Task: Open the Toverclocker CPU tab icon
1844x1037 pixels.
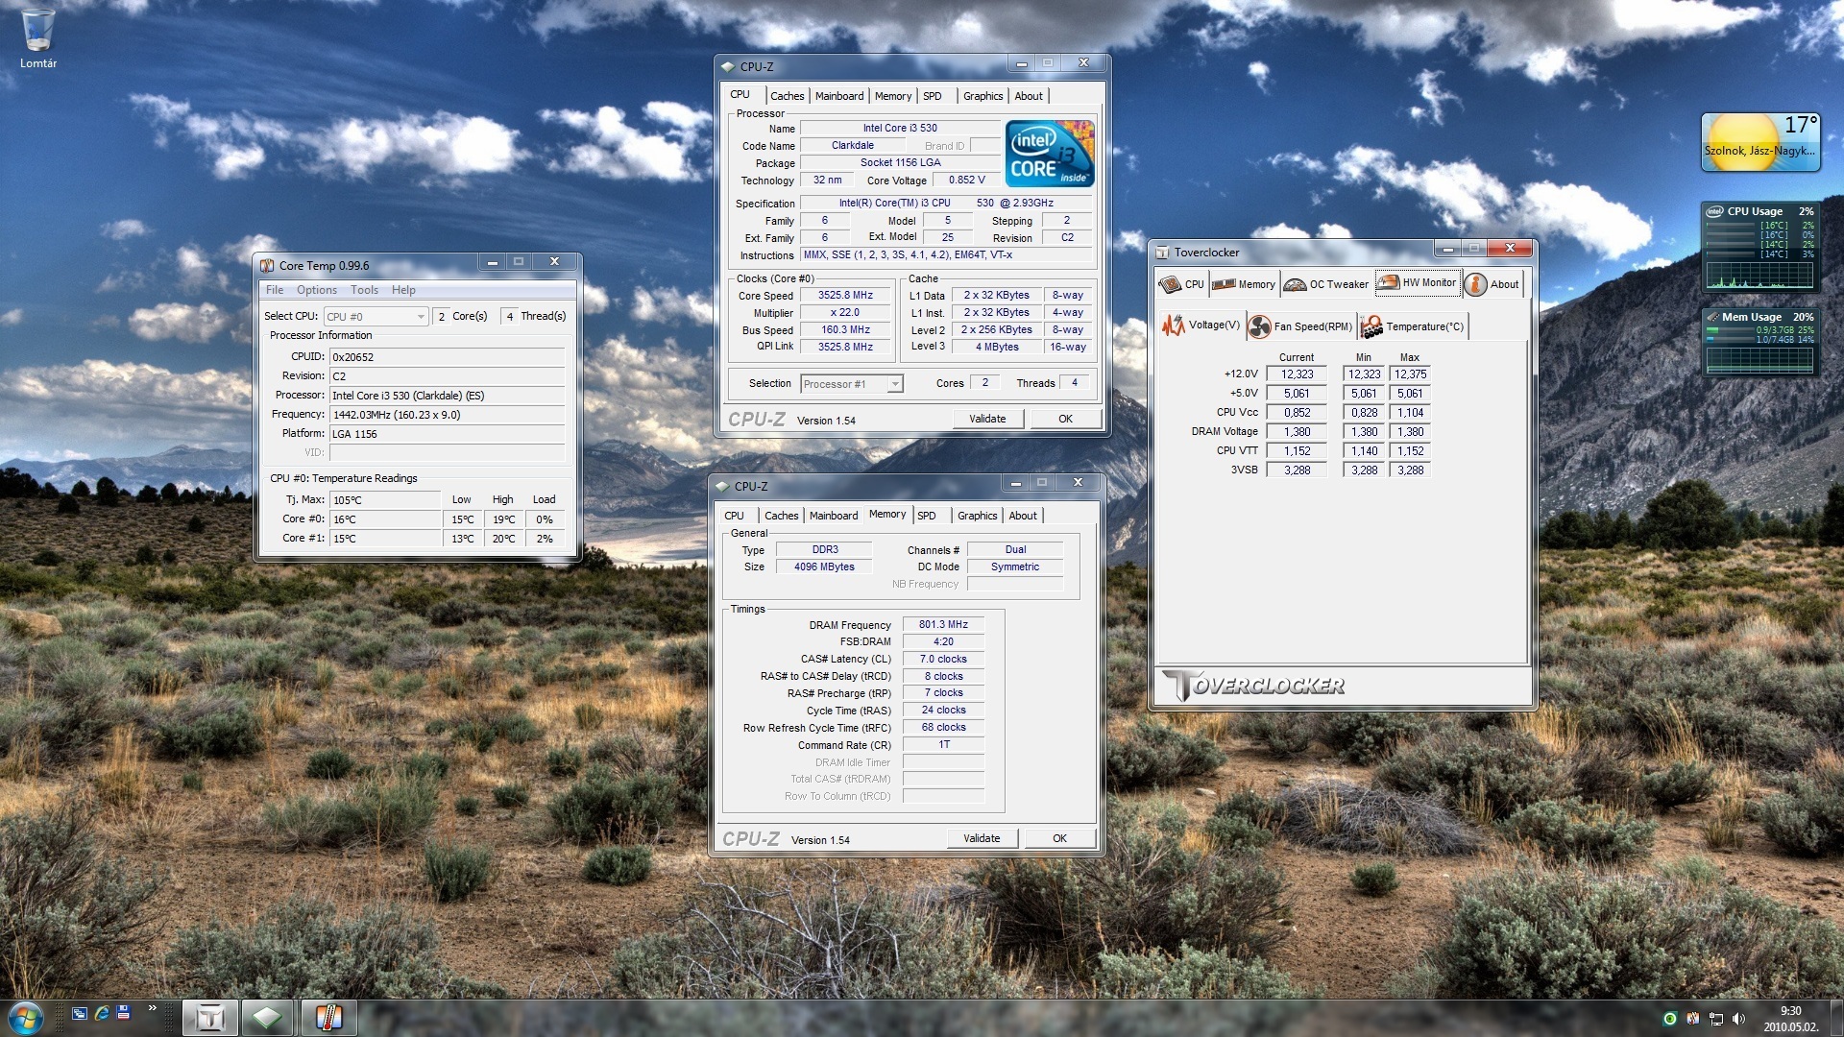Action: click(x=1170, y=284)
